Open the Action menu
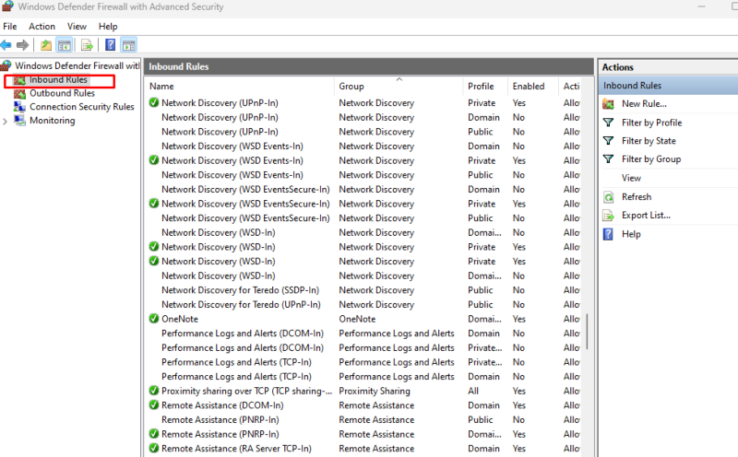The height and width of the screenshot is (457, 738). pyautogui.click(x=42, y=27)
